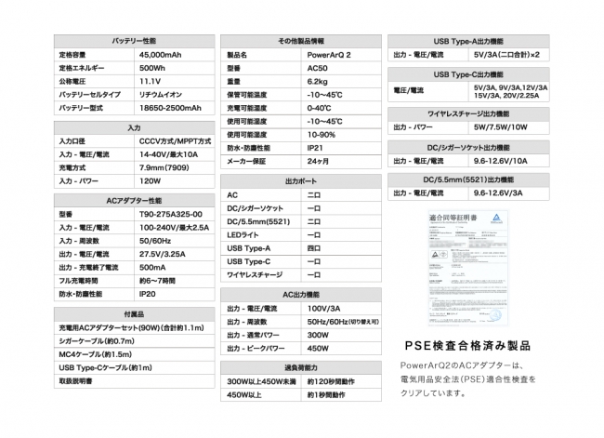This screenshot has width=604, height=438.
Task: Click the '6.2kg' weight value
Action: coord(318,82)
